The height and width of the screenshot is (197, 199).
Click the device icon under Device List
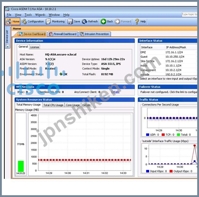8,46
